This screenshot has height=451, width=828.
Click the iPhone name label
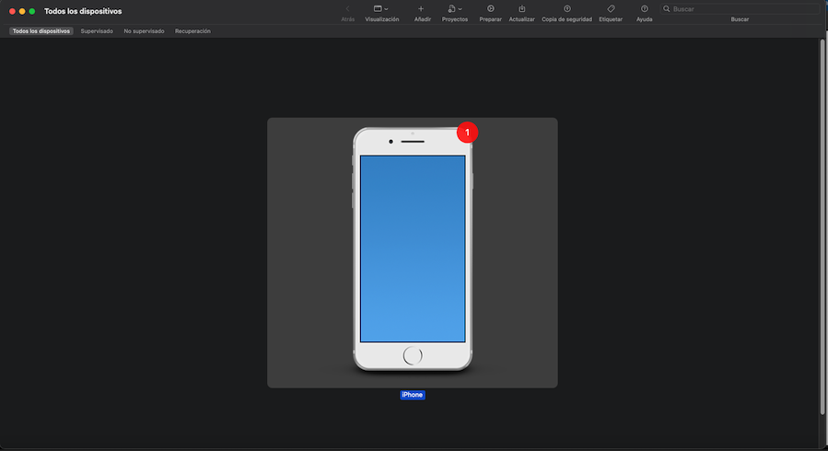point(412,395)
